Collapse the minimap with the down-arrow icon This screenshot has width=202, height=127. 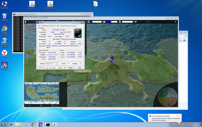coord(41,106)
